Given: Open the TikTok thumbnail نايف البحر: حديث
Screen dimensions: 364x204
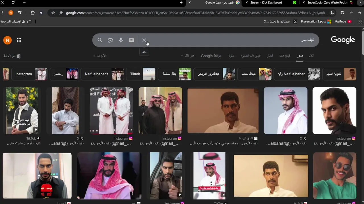Looking at the screenshot, I should click(x=22, y=110).
